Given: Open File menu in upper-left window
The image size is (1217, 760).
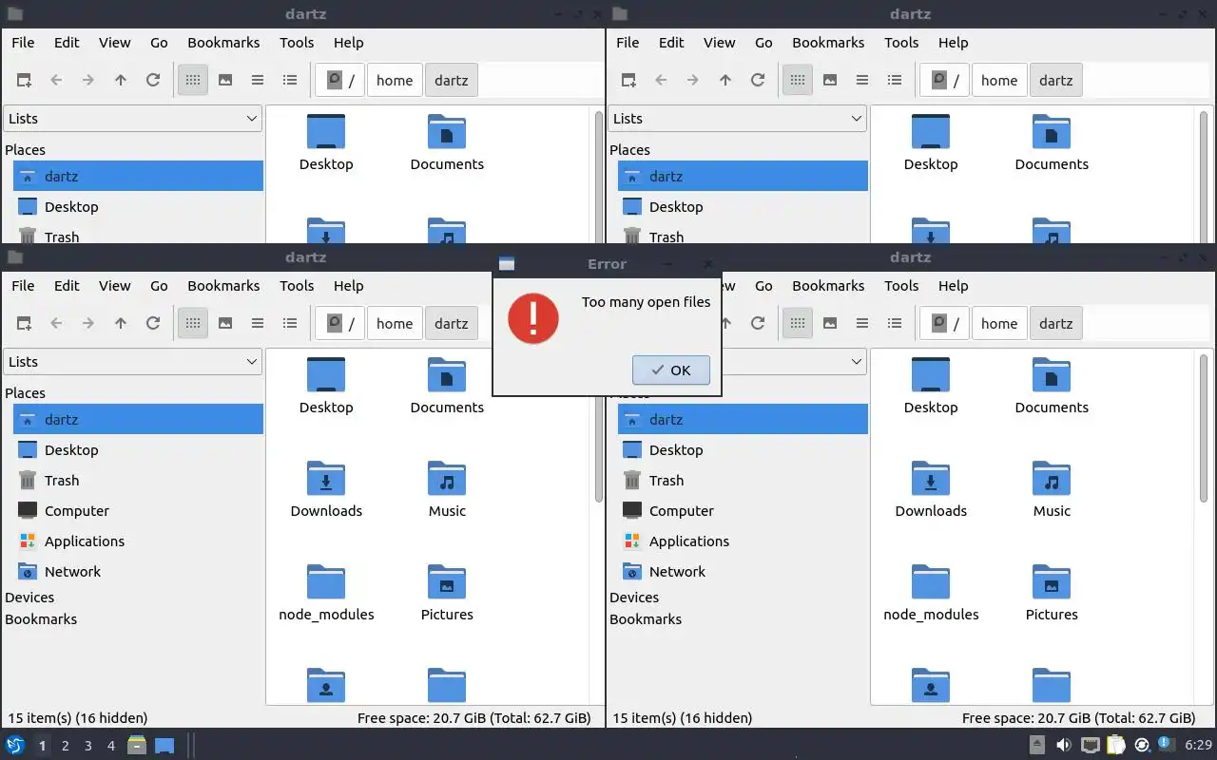Looking at the screenshot, I should coord(23,43).
